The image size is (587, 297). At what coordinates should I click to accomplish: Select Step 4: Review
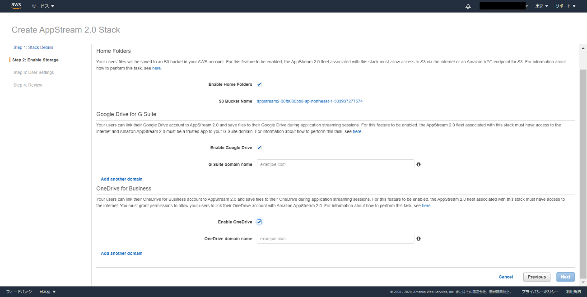pos(28,85)
